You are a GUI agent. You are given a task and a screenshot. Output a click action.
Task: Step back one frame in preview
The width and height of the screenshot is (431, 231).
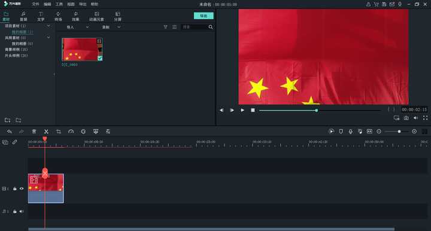tap(221, 110)
